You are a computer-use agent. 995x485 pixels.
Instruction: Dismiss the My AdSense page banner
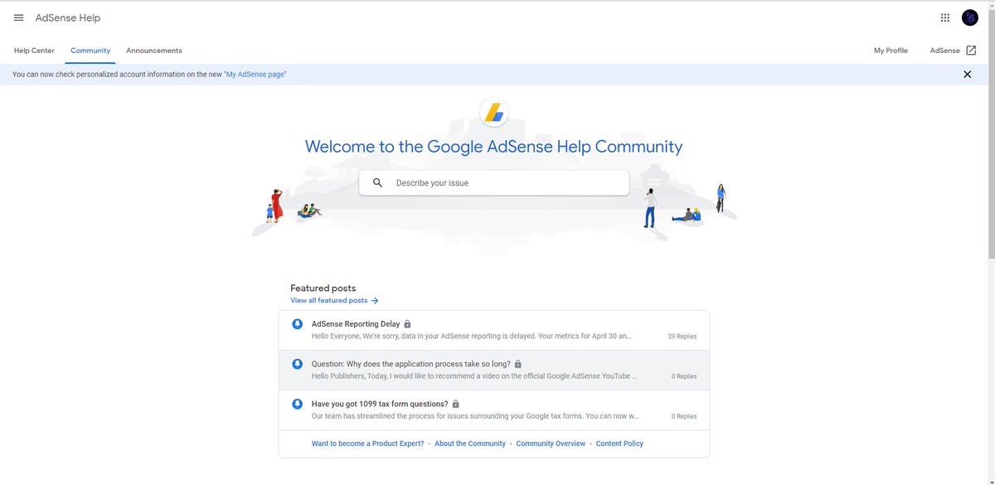tap(967, 74)
